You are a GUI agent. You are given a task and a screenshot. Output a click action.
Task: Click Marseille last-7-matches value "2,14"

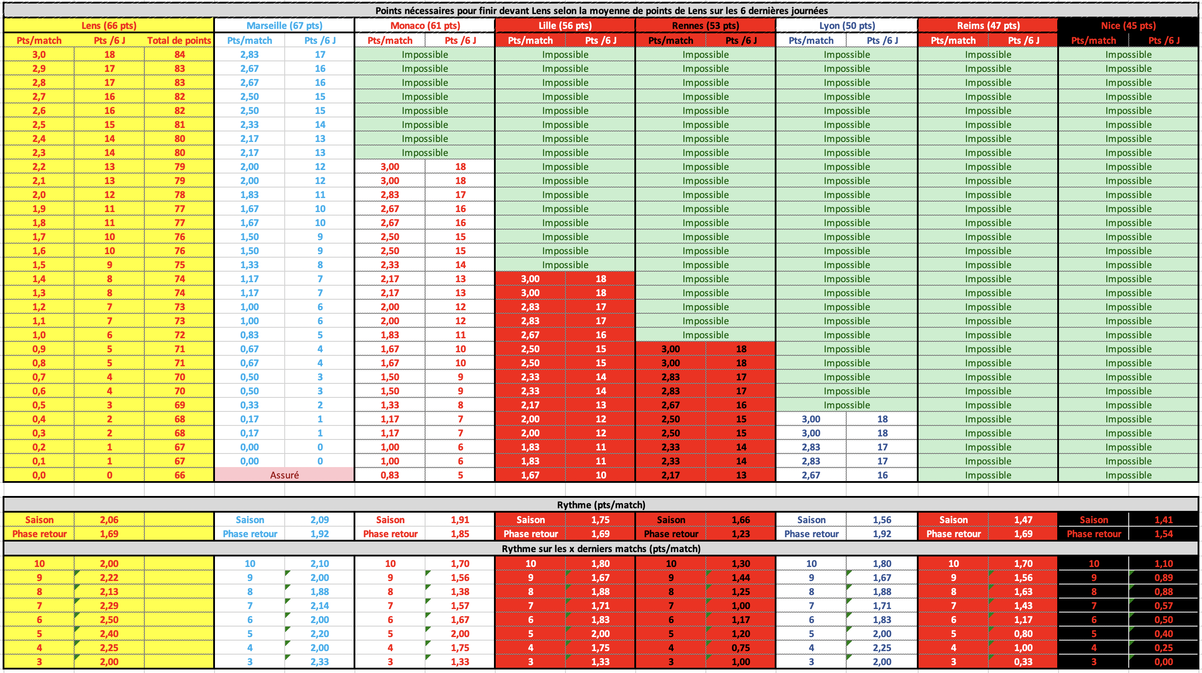(x=320, y=606)
